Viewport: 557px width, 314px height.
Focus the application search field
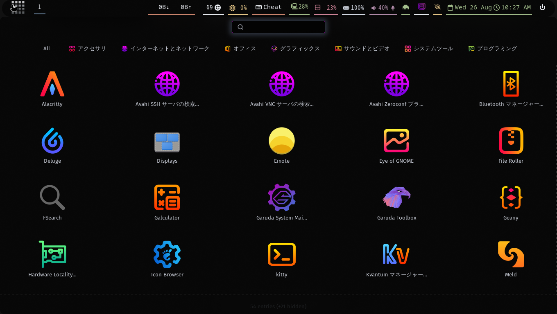click(278, 27)
